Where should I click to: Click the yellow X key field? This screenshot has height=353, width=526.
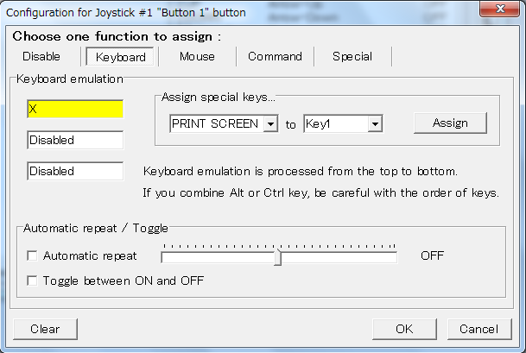(x=75, y=109)
